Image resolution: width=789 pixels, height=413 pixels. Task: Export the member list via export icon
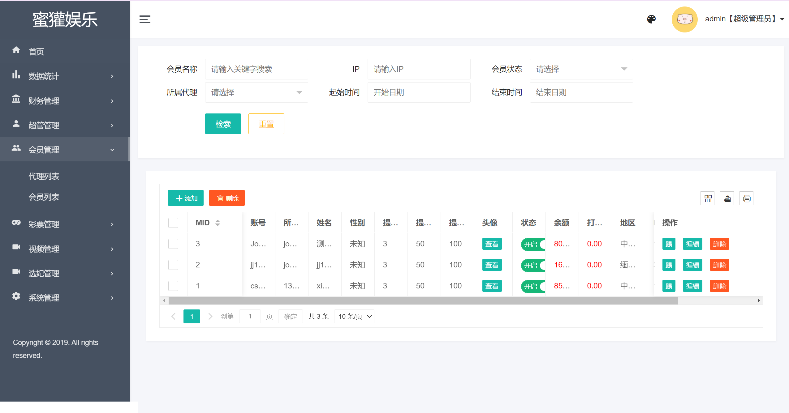727,198
